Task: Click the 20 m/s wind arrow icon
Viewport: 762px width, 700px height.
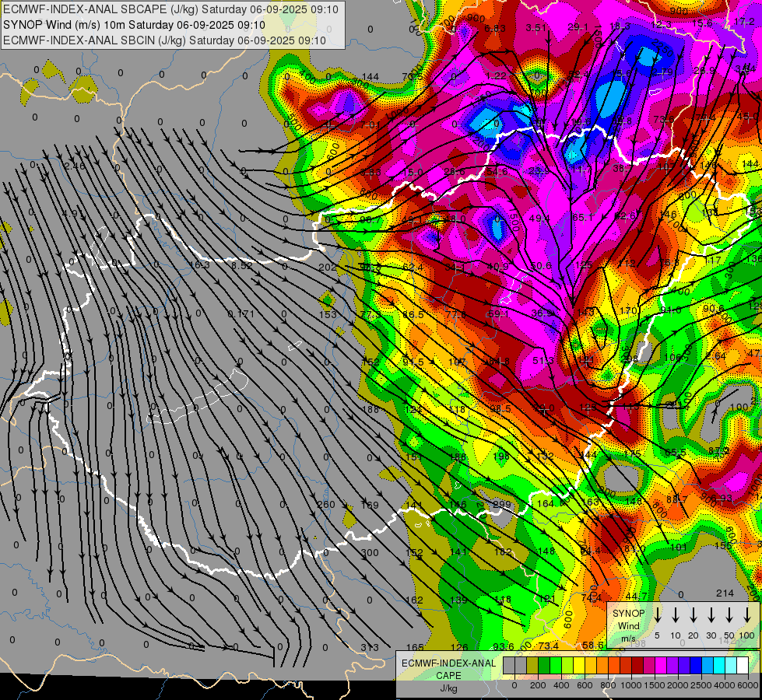Action: (x=694, y=614)
